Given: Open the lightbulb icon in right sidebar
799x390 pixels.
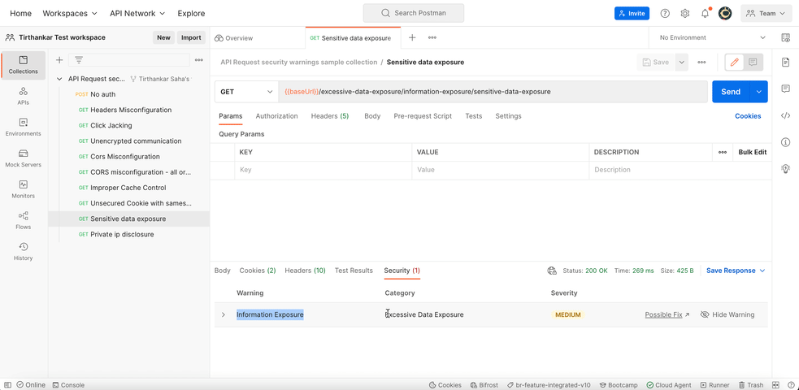Looking at the screenshot, I should point(785,168).
